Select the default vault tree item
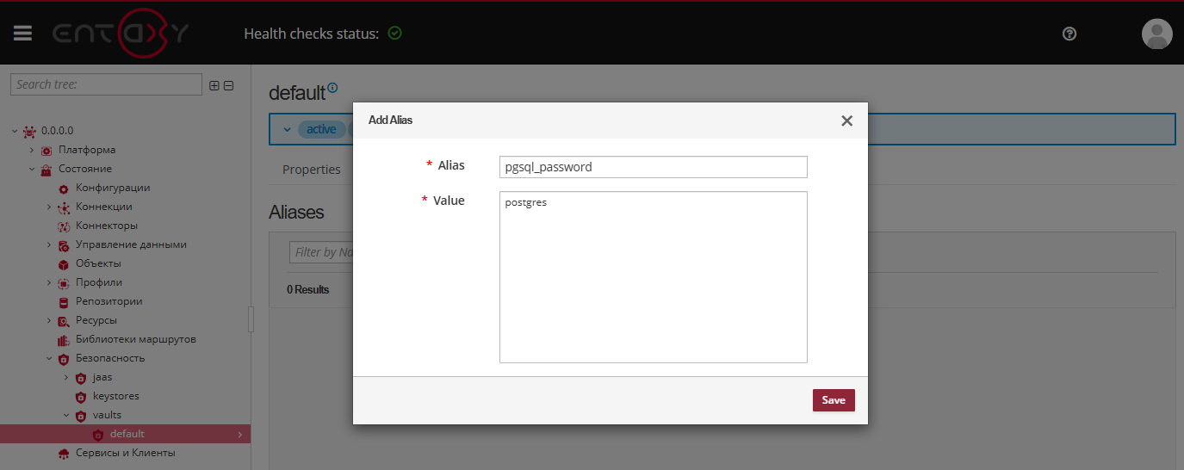Viewport: 1184px width, 470px height. tap(126, 434)
